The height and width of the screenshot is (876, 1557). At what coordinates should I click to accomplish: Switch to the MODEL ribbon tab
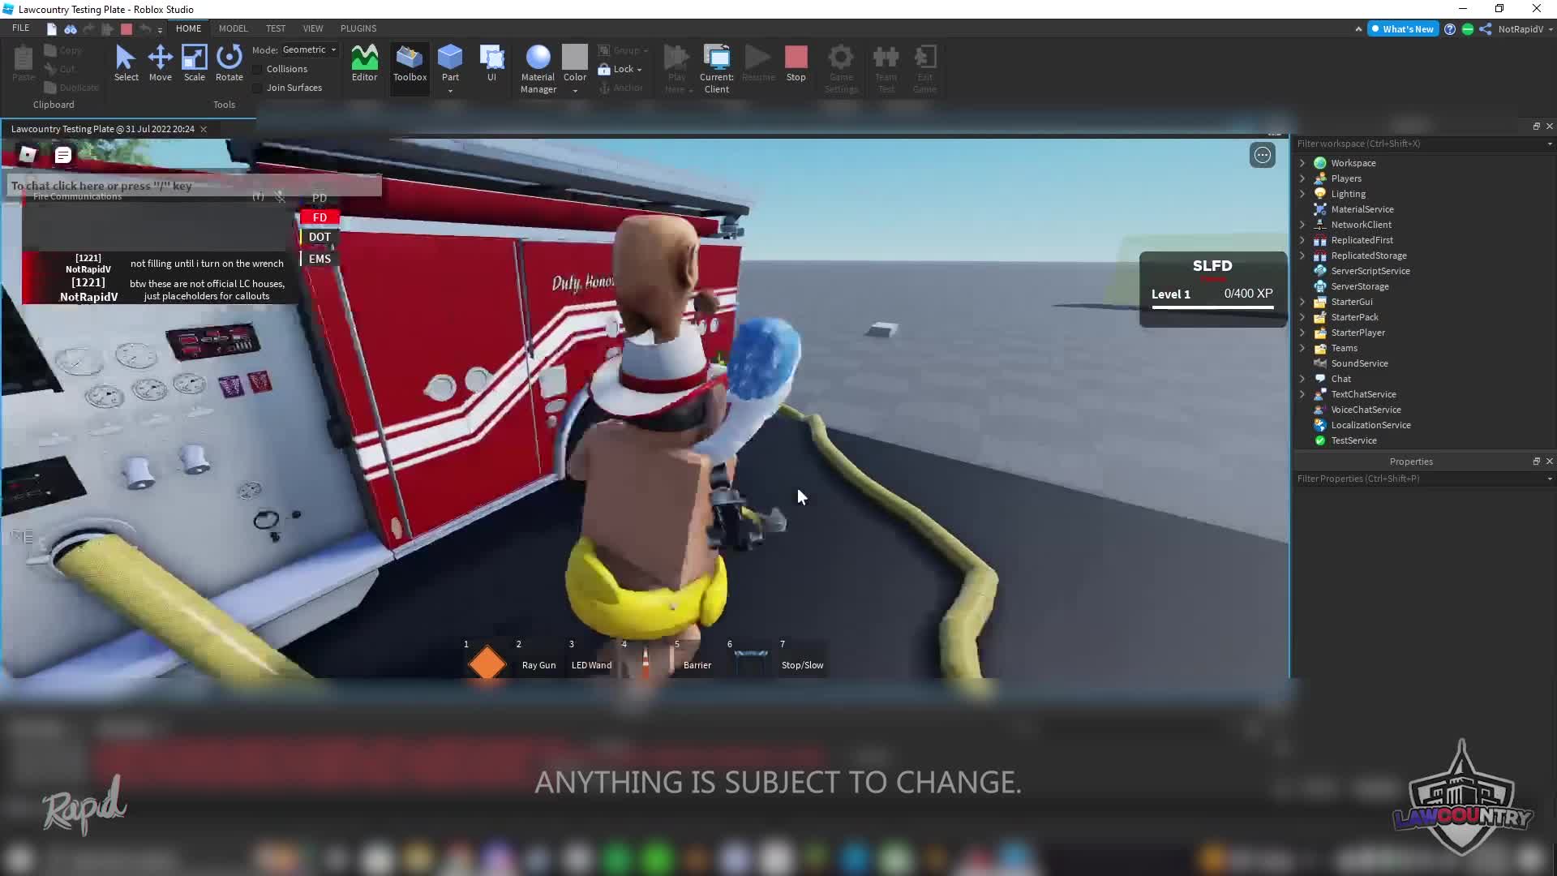[x=233, y=28]
